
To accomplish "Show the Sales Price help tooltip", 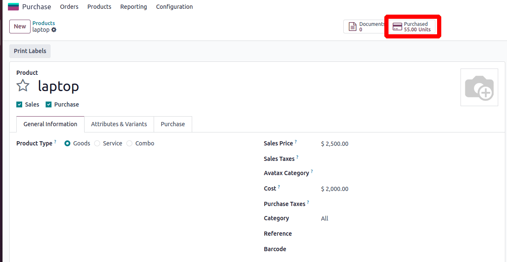I will pyautogui.click(x=296, y=142).
